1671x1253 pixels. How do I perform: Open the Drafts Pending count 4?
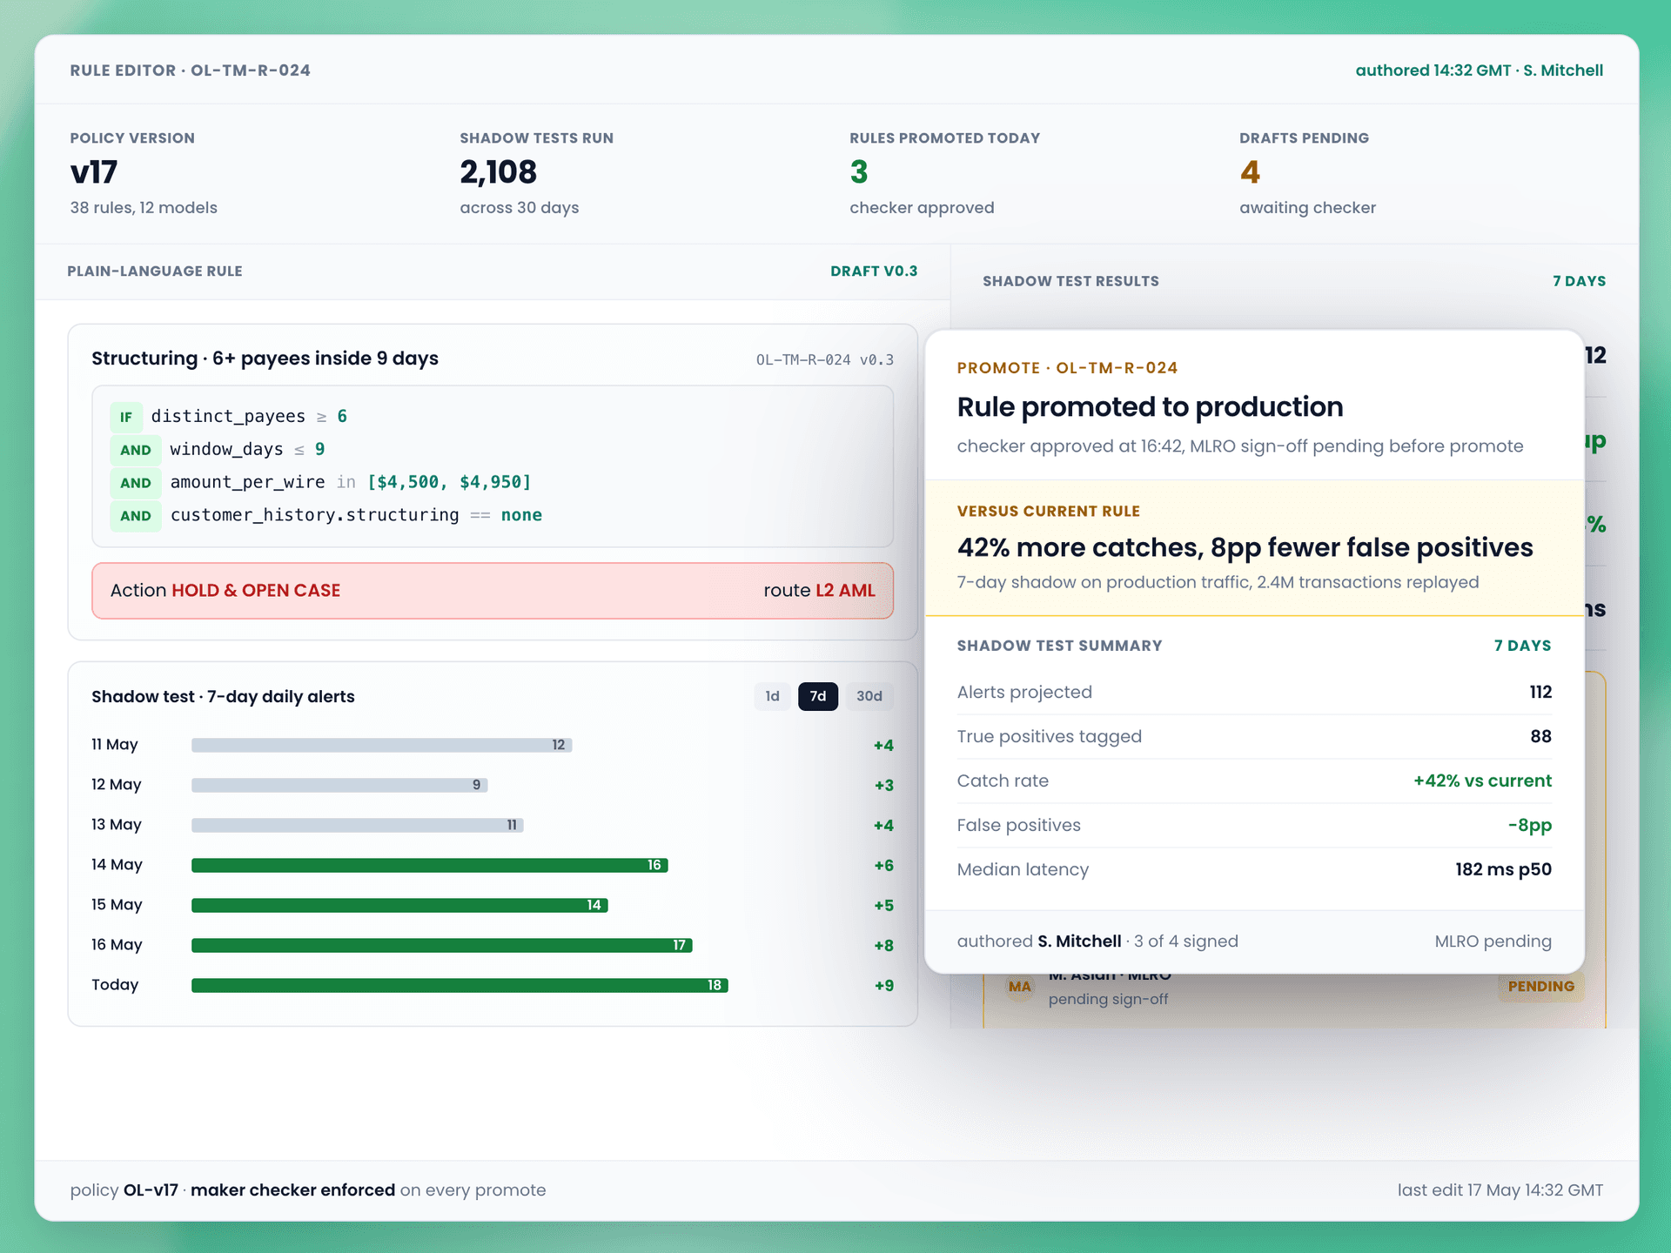pyautogui.click(x=1250, y=172)
